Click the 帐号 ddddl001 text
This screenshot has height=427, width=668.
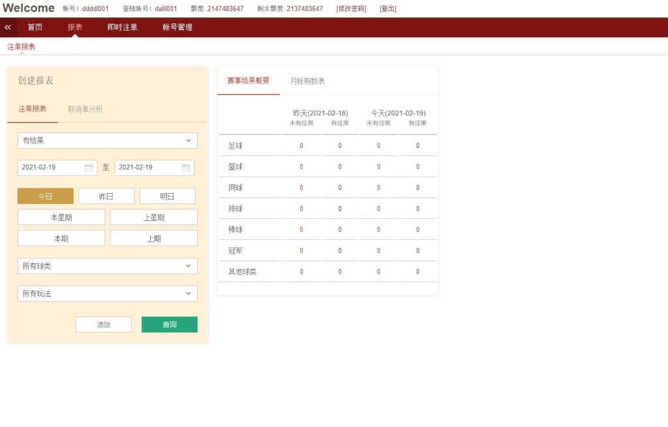85,8
